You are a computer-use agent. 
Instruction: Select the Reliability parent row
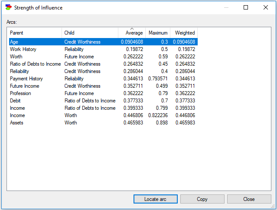[103, 71]
